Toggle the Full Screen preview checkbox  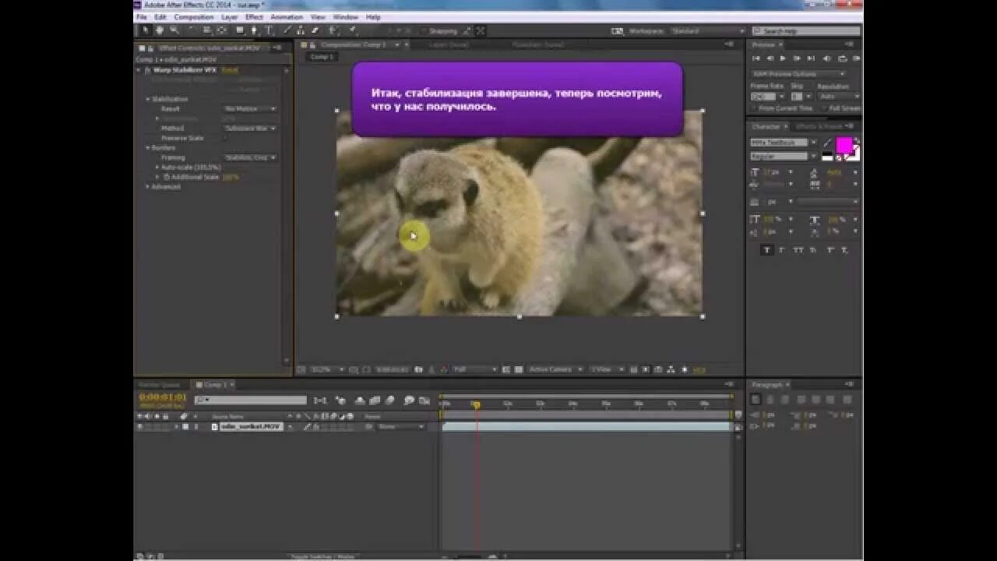click(825, 108)
